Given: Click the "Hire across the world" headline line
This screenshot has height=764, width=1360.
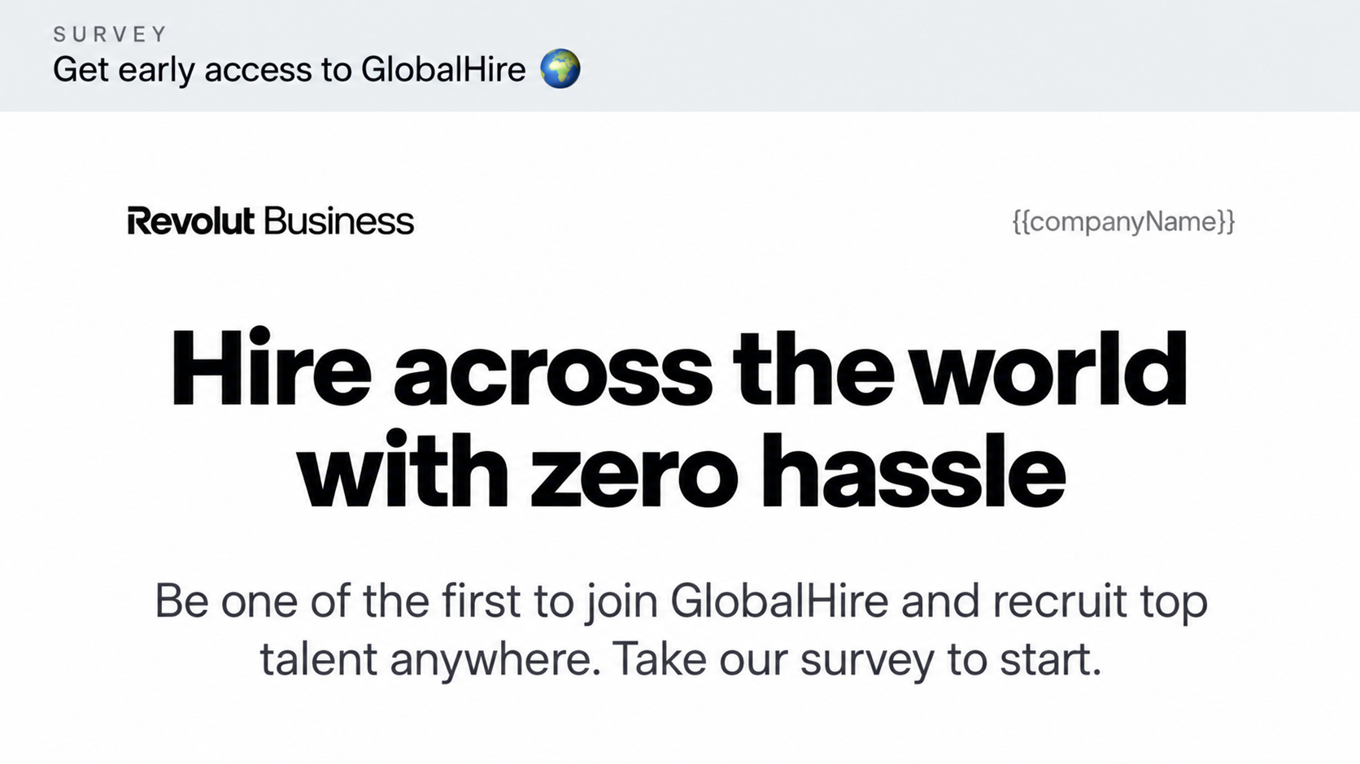Looking at the screenshot, I should click(679, 368).
